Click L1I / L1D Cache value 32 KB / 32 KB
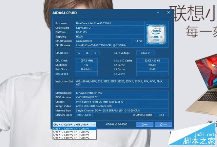217x147 pixels. (152, 60)
